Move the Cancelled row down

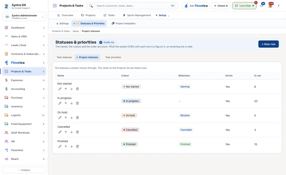tap(71, 132)
